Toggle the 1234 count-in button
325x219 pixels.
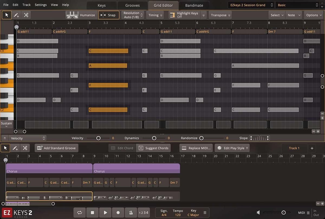144,213
